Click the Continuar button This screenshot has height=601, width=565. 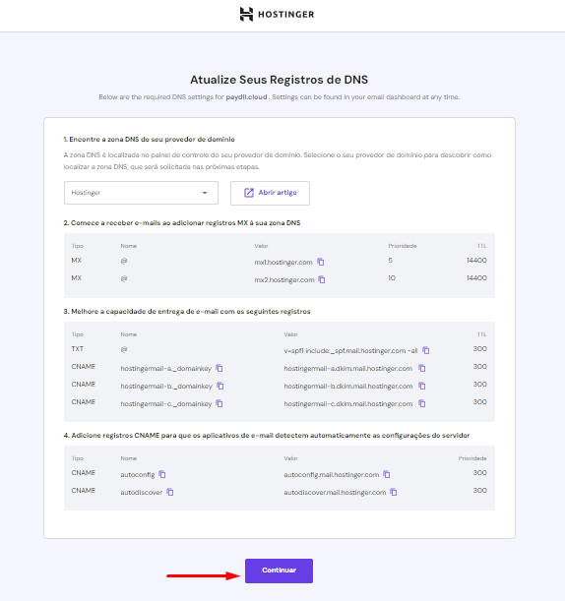click(279, 571)
